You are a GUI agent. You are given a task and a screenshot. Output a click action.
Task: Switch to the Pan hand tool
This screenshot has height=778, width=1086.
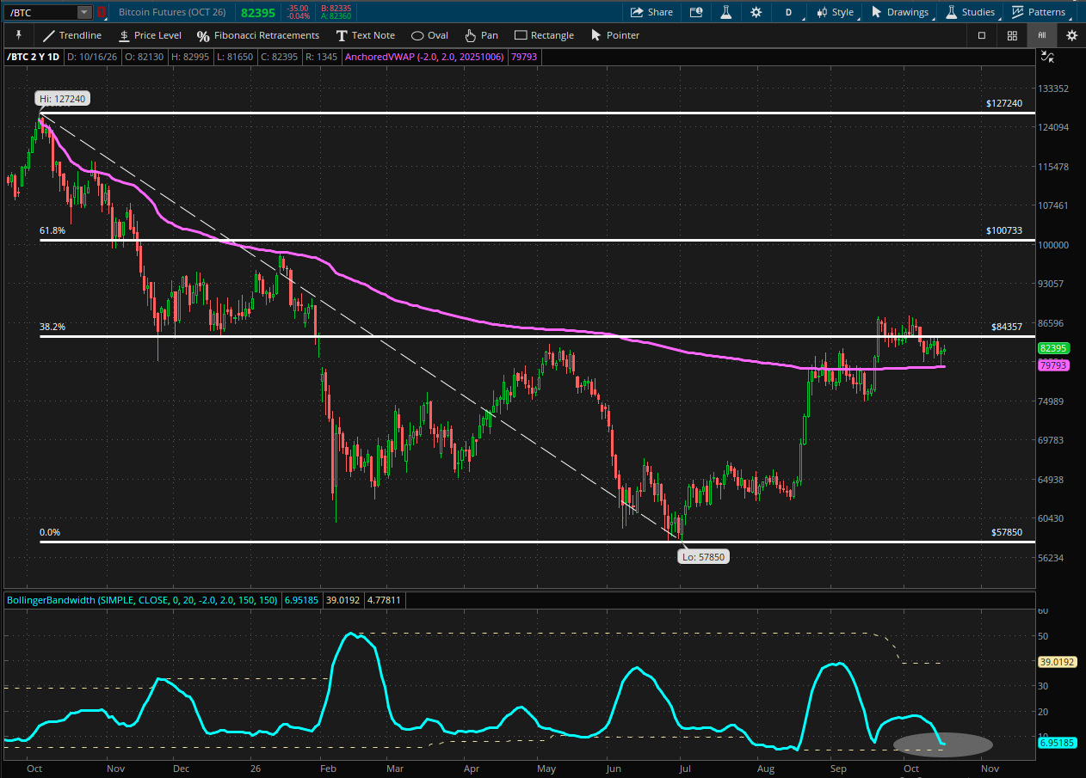pos(481,35)
